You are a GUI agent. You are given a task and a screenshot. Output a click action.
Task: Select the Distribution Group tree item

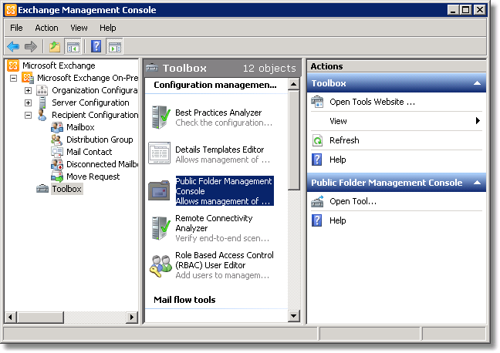[100, 140]
